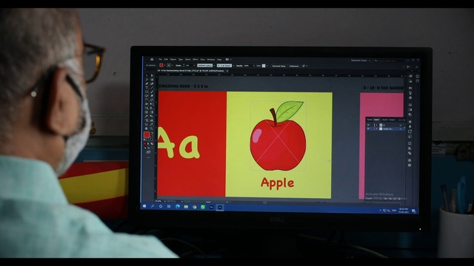Image resolution: width=474 pixels, height=266 pixels.
Task: Select the selected layer's name in Layers panel
Action: click(388, 129)
